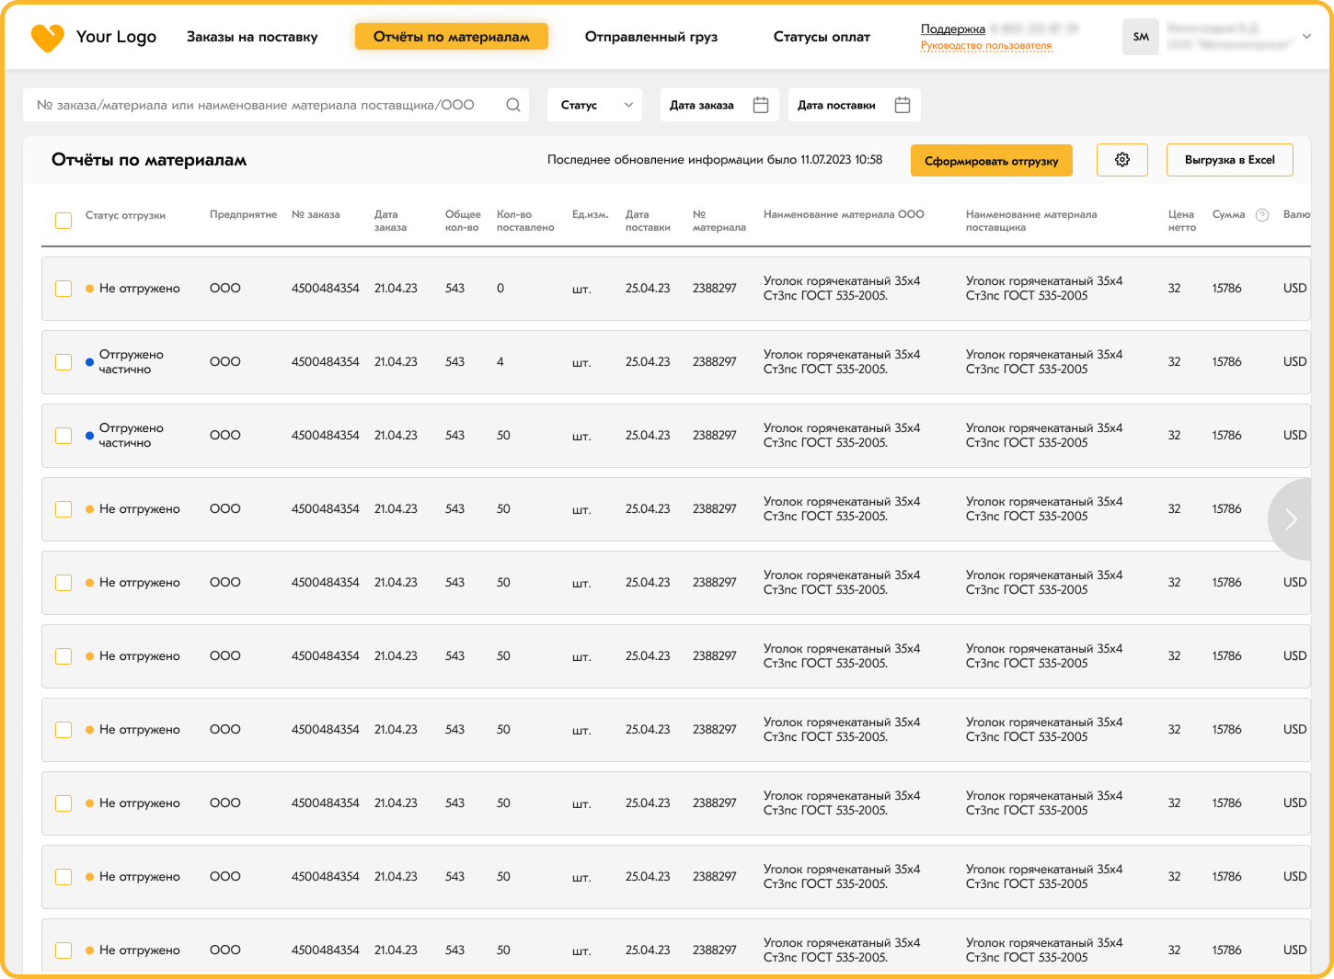Check the second Отгружено частично row checkbox
Viewport: 1334px width, 979px height.
63,436
